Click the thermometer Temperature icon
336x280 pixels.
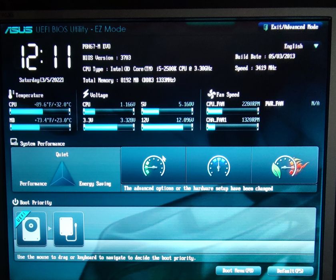[11, 94]
